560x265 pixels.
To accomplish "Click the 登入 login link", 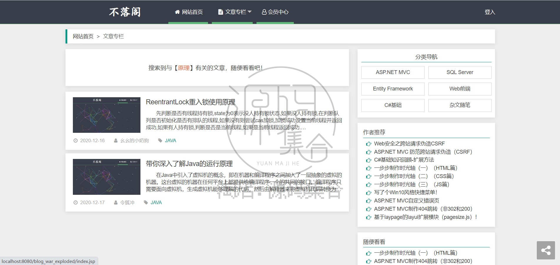I will (490, 12).
